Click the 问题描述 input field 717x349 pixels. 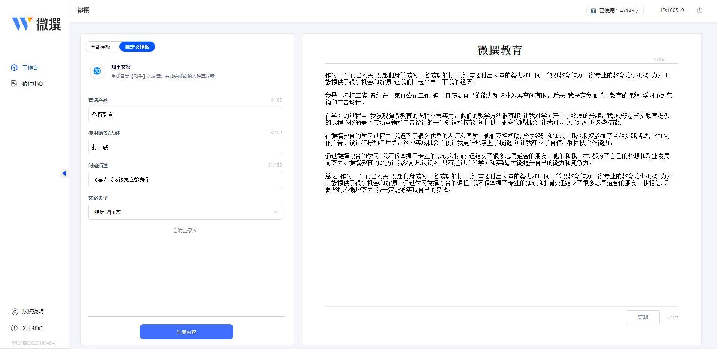pos(185,180)
